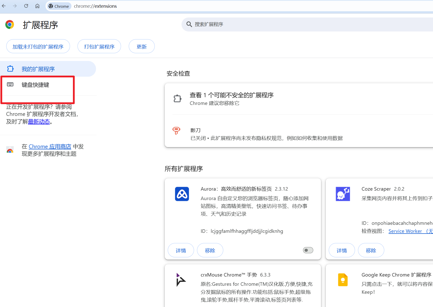Open 详情 for Coze Scraper
Image resolution: width=433 pixels, height=307 pixels.
tap(342, 250)
